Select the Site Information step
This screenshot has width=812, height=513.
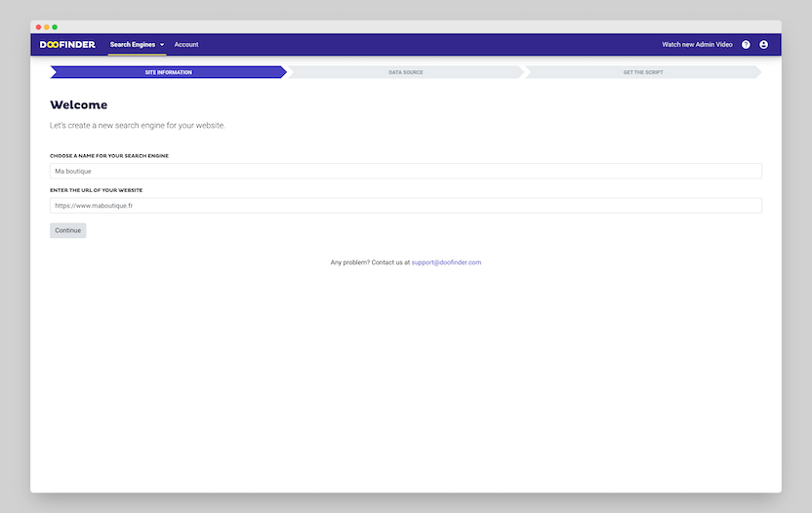168,72
